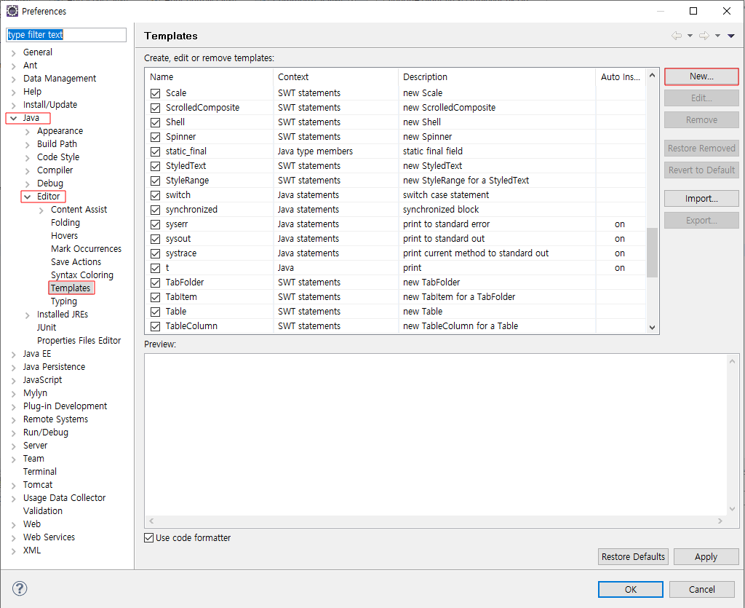Expand the Web Services node

(x=14, y=538)
